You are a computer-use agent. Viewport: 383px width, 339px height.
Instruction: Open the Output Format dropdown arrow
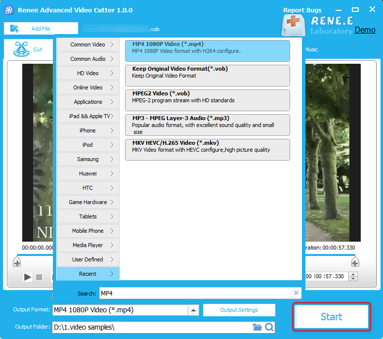point(194,310)
